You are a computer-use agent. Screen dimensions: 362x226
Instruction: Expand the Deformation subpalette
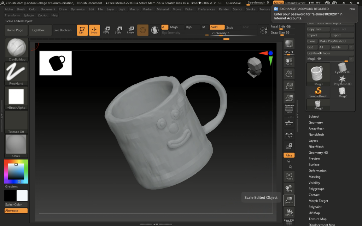tap(317, 171)
